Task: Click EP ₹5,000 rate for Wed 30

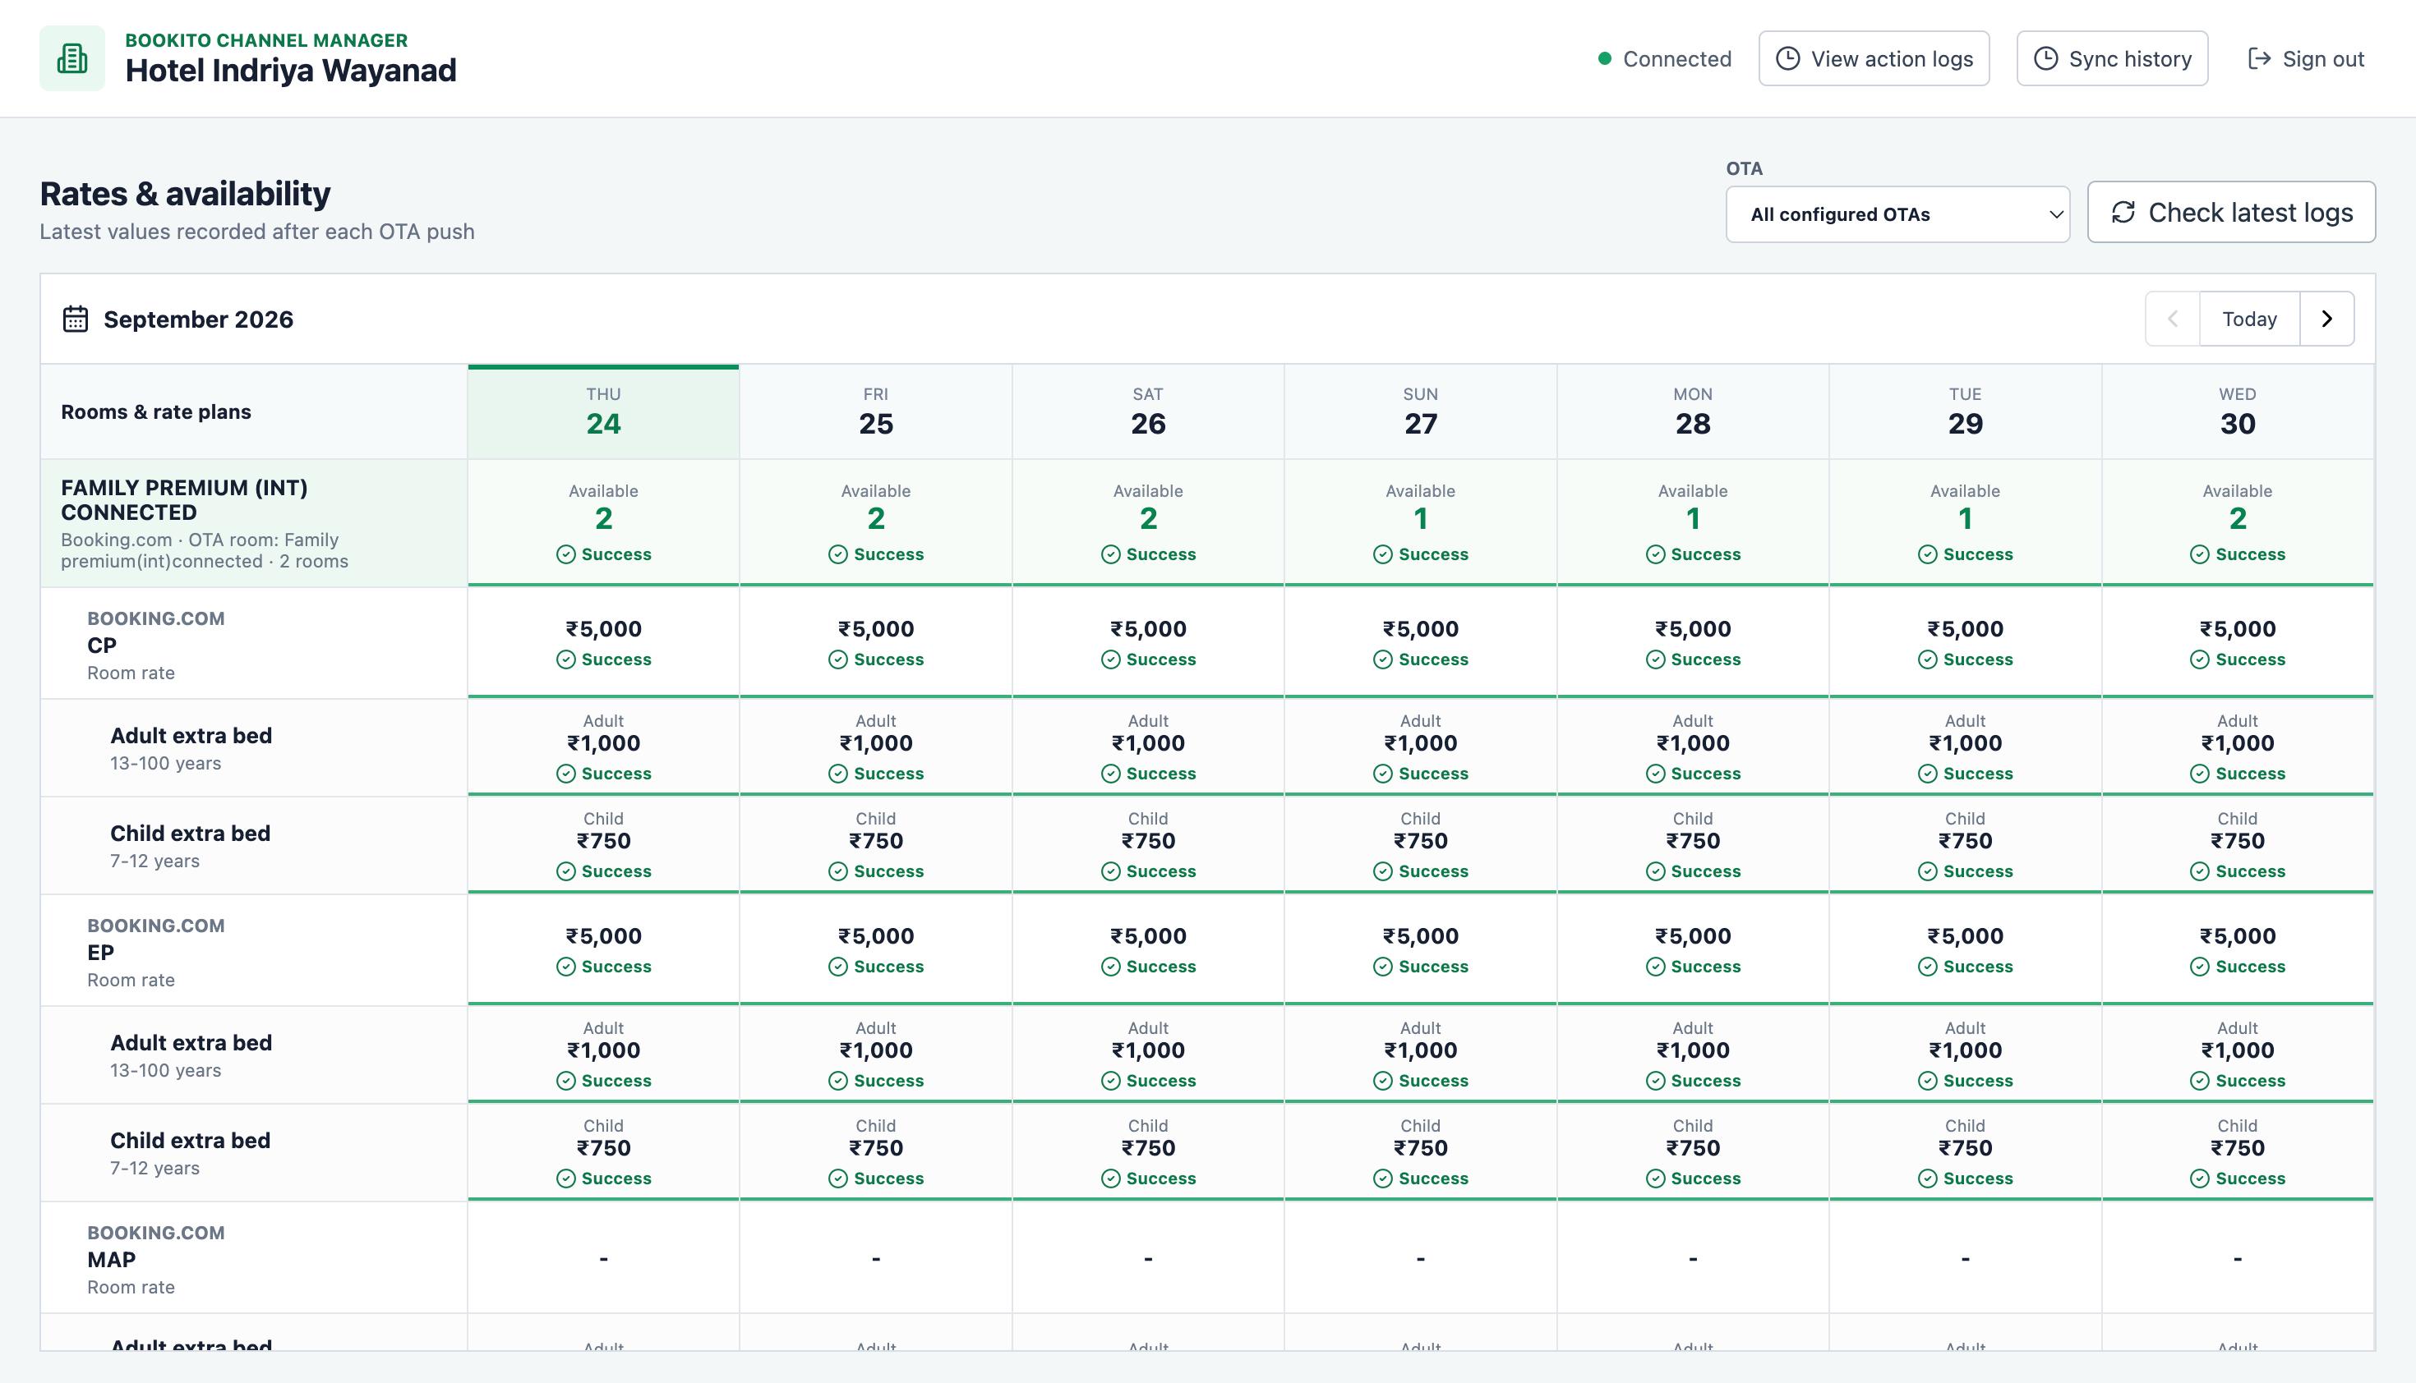Action: click(x=2238, y=935)
